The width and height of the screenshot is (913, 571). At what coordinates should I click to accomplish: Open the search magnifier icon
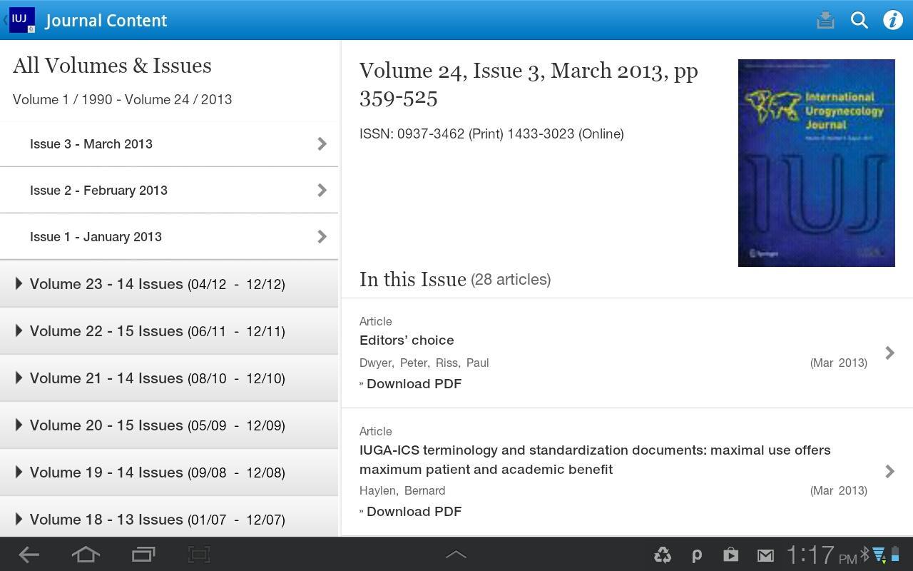(x=860, y=20)
